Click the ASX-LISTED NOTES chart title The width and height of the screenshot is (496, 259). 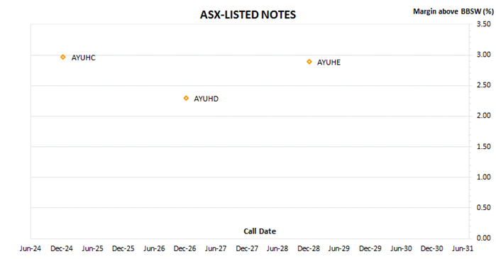click(x=248, y=15)
